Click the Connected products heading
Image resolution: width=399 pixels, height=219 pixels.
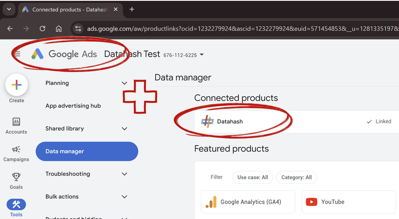tap(236, 98)
